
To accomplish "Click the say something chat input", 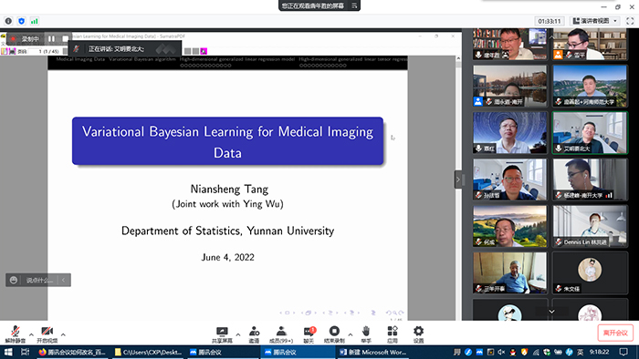I will coord(39,280).
